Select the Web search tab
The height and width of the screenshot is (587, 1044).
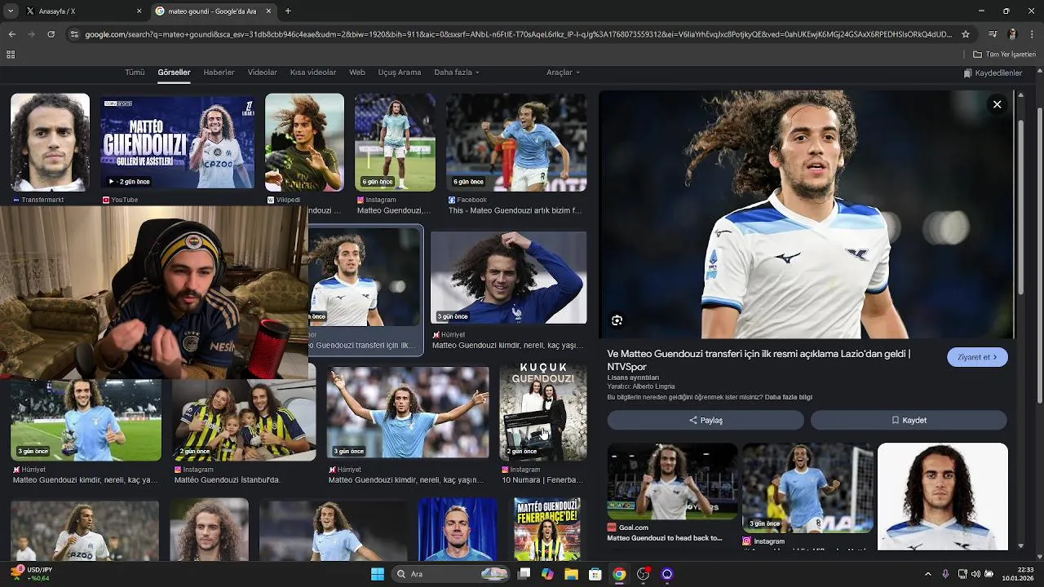[x=357, y=73]
